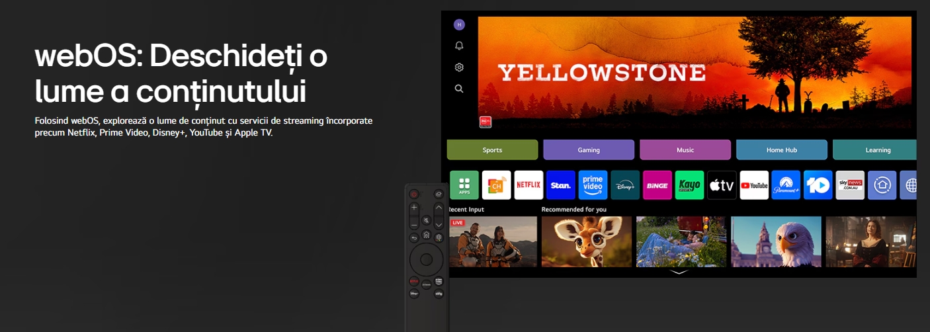Launch the Prime Video app tile on TV
This screenshot has height=332, width=930.
(593, 185)
